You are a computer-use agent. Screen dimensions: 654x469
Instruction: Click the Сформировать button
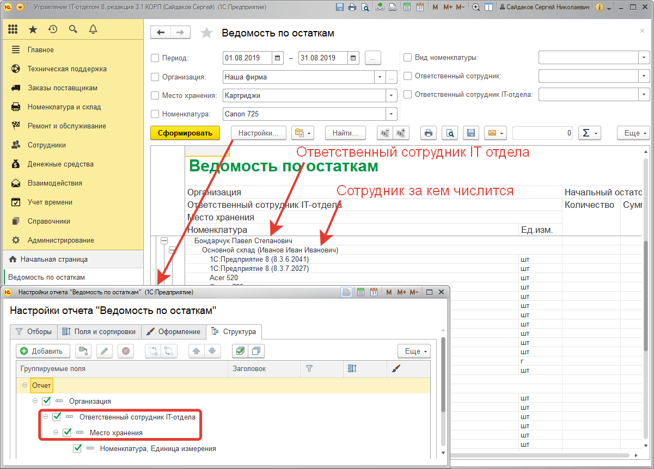185,133
